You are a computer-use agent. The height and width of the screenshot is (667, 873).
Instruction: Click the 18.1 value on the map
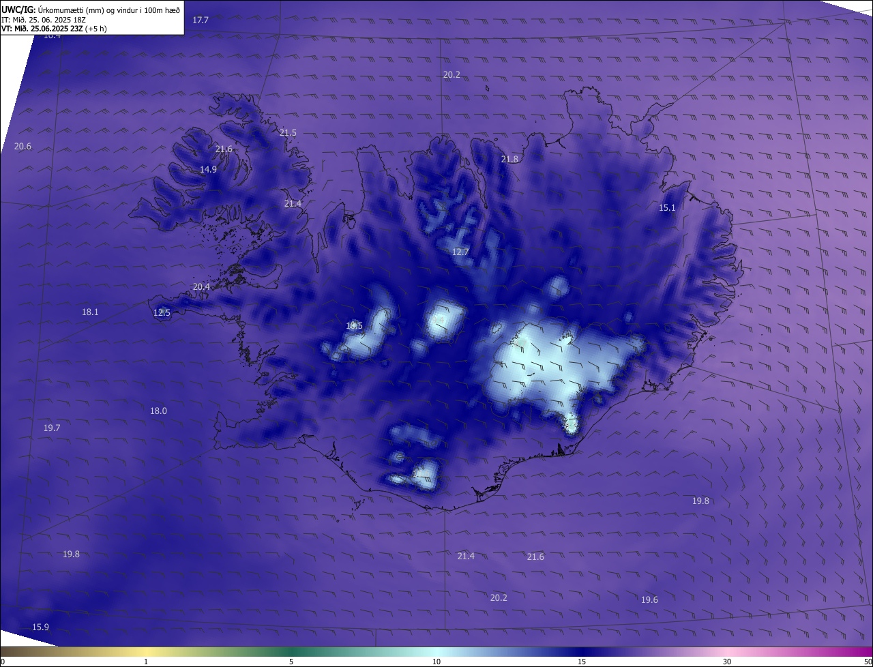point(90,312)
